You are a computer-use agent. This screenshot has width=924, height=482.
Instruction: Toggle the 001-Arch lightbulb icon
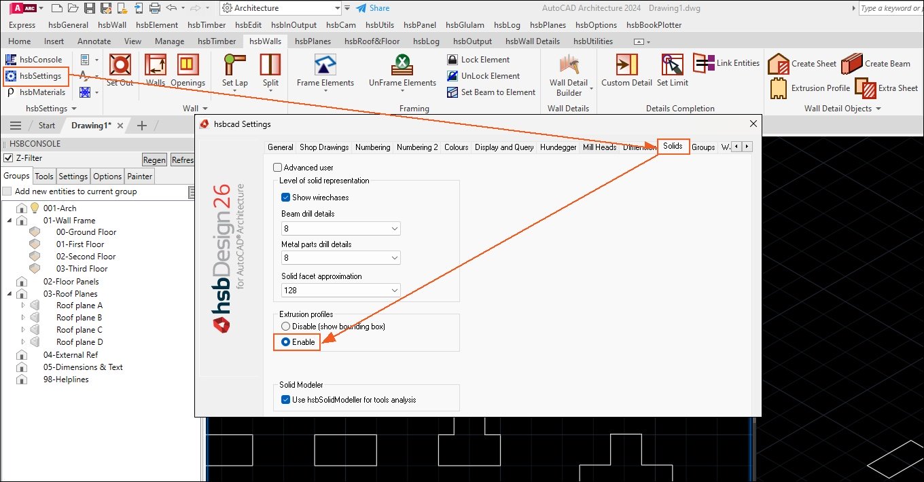[34, 208]
